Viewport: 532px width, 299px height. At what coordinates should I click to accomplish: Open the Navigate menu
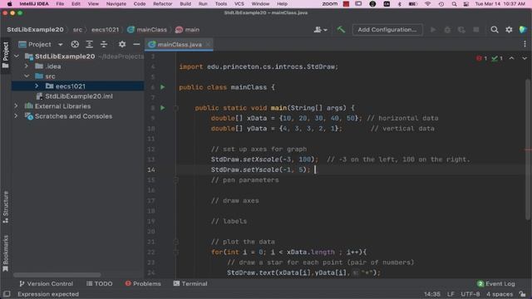click(116, 3)
